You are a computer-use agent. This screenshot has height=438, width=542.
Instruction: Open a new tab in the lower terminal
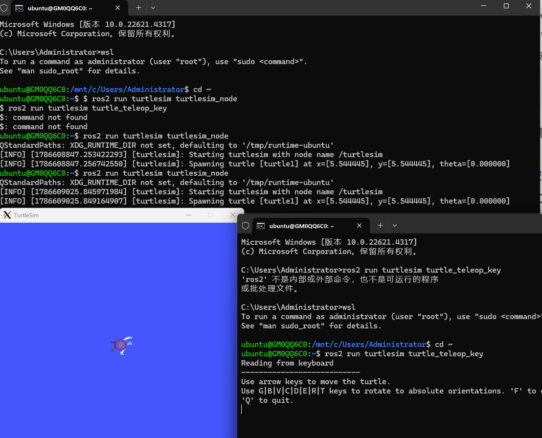tap(380, 226)
